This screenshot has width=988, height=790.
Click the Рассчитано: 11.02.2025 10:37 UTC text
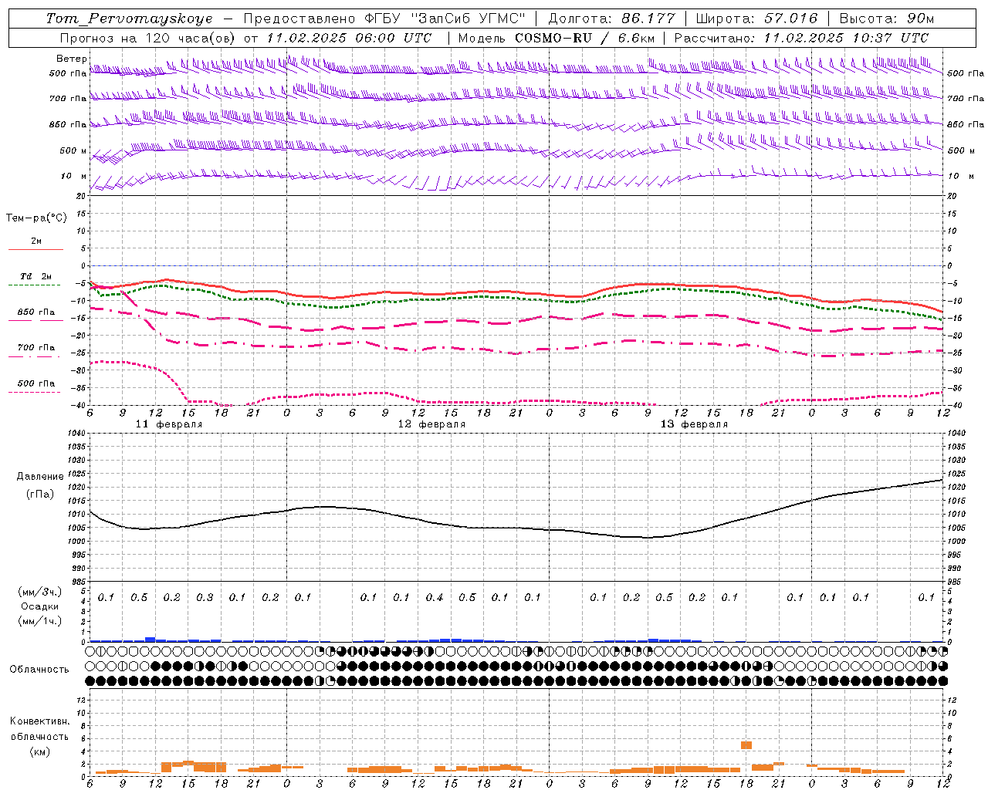[801, 38]
